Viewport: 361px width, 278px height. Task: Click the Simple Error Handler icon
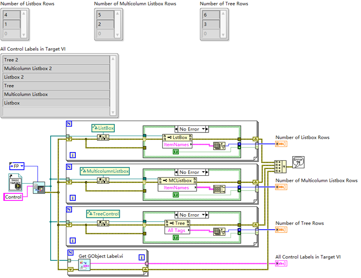pos(298,161)
